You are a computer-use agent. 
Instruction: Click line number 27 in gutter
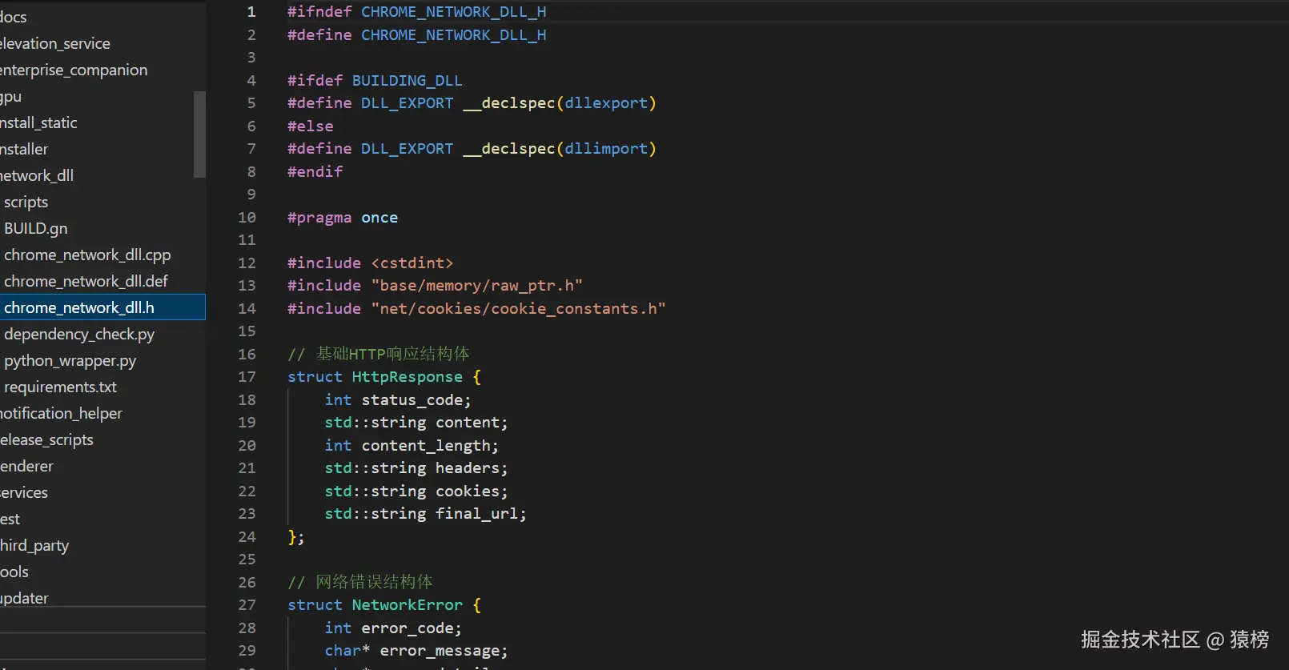[247, 605]
